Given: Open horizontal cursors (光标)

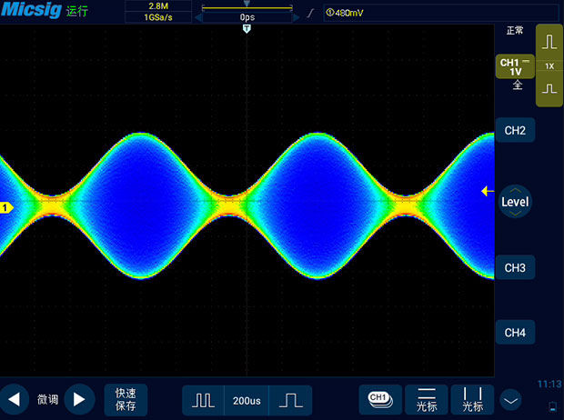Looking at the screenshot, I should (x=427, y=399).
